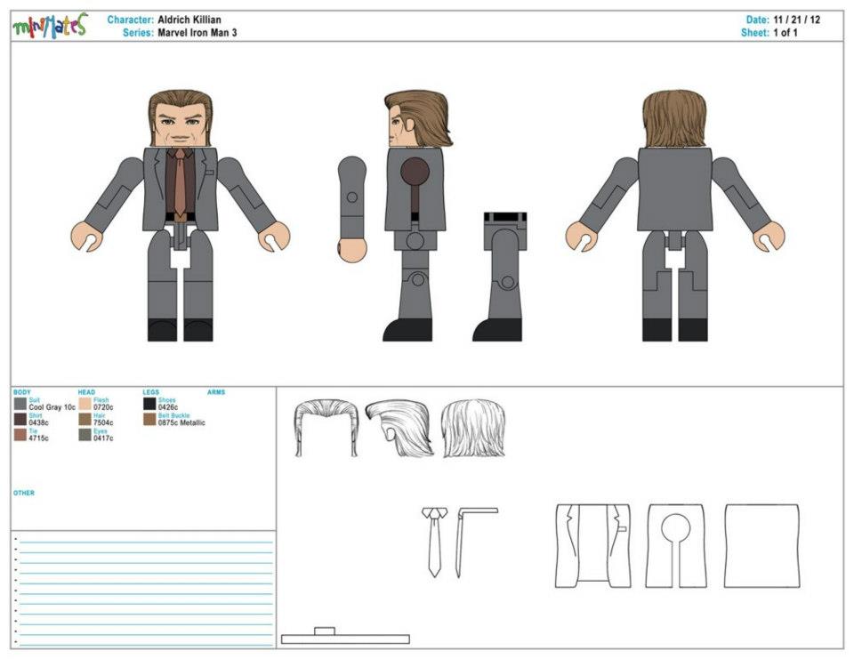Click the color code '0417c'

[103, 438]
